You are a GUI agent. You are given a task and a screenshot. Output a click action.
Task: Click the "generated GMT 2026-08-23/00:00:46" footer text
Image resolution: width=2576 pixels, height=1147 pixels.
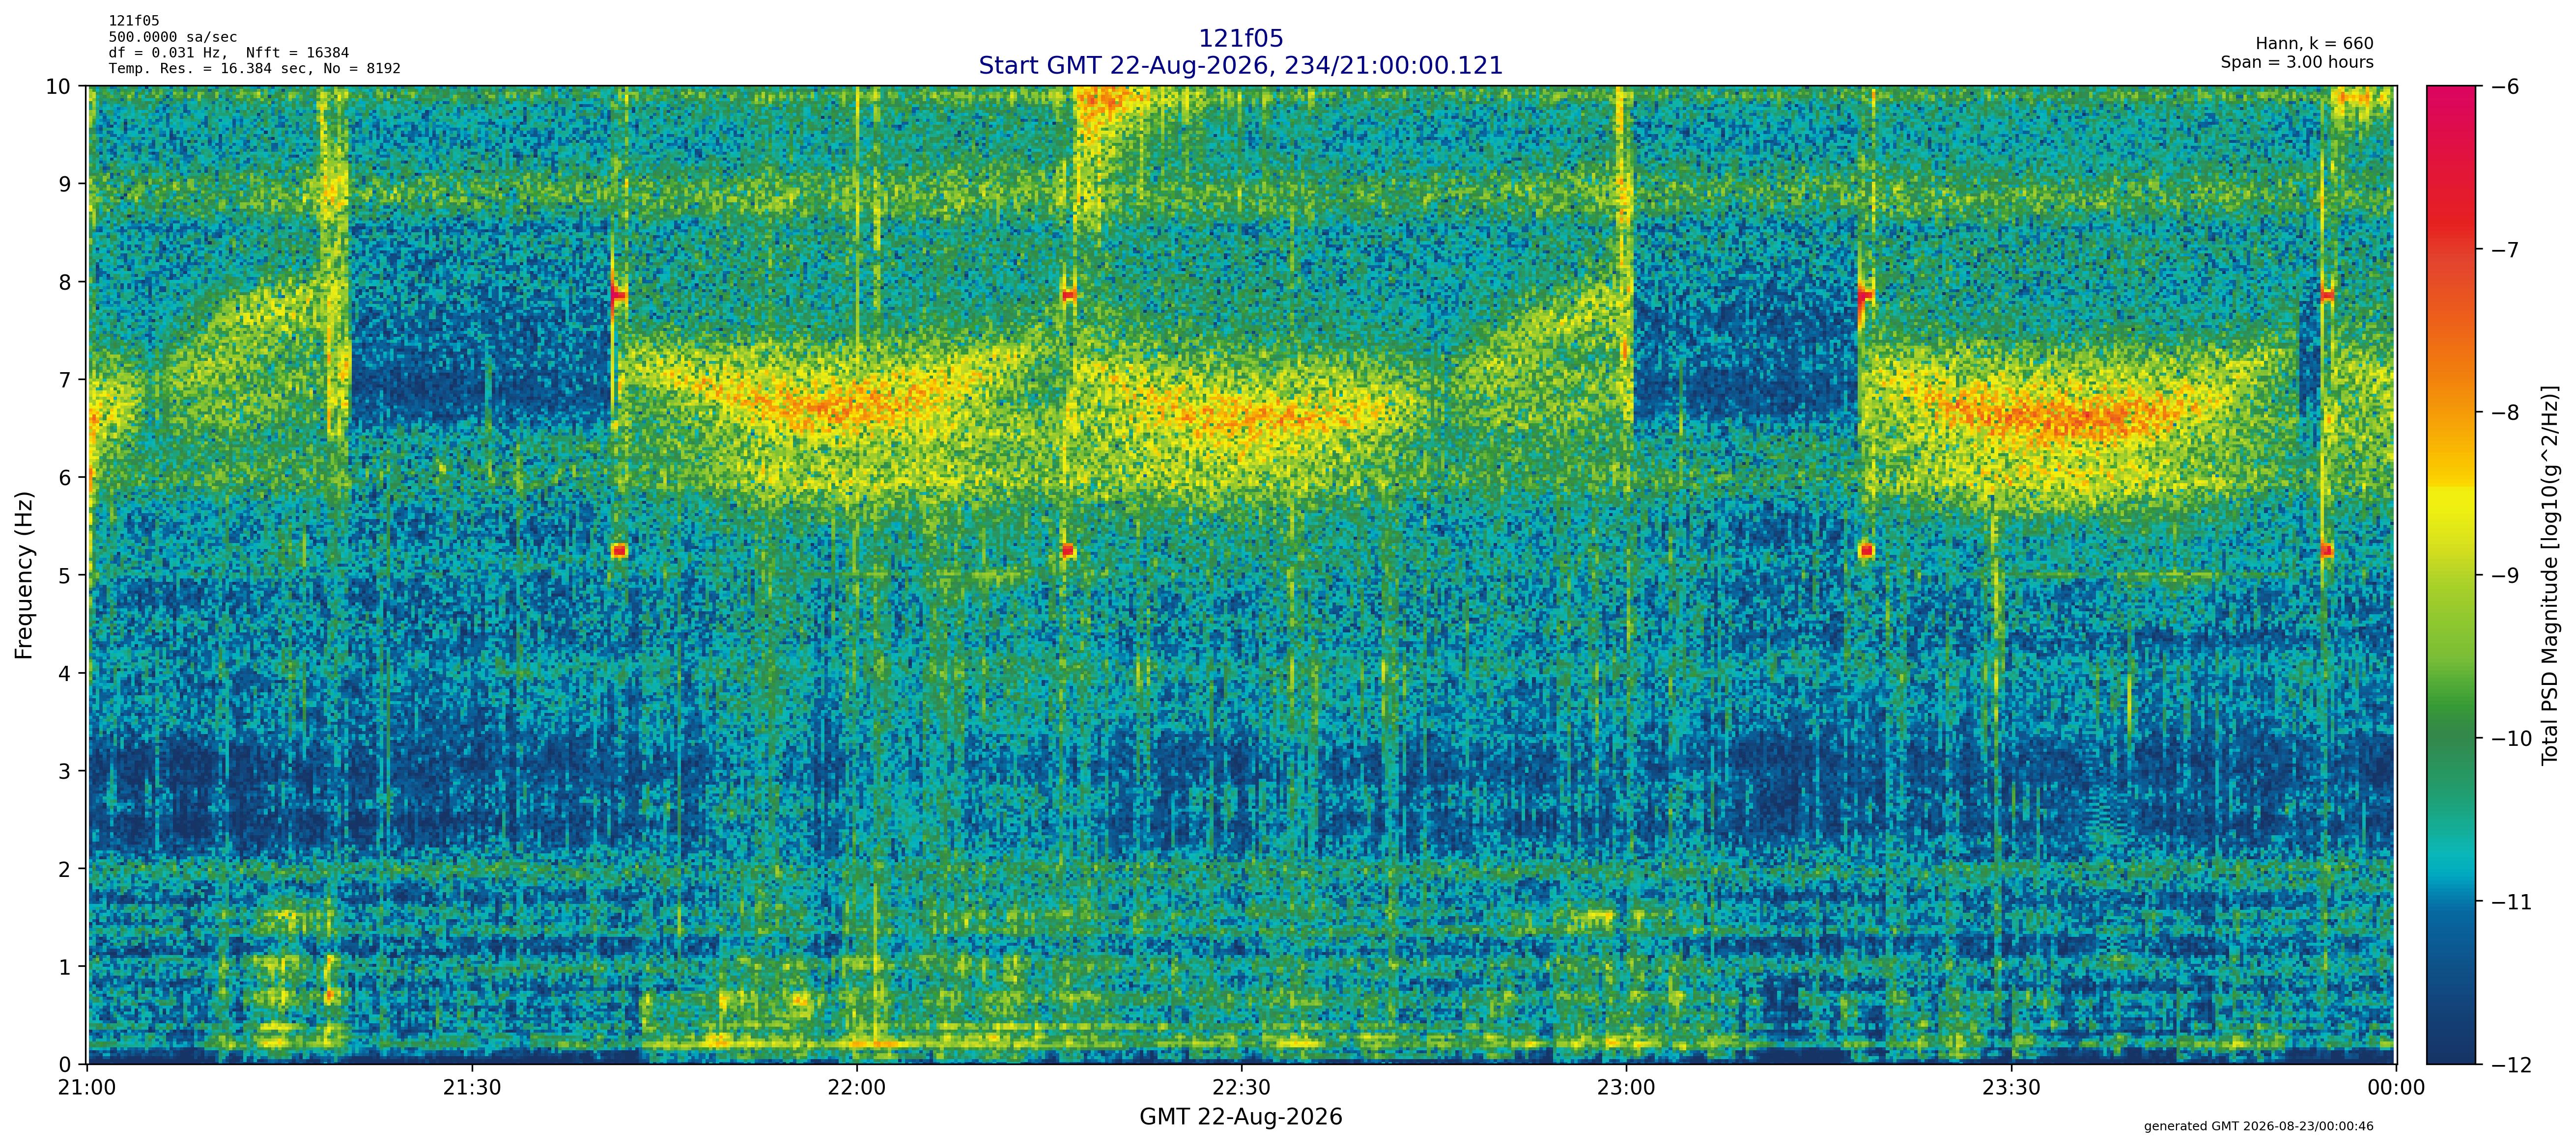coord(2259,1126)
